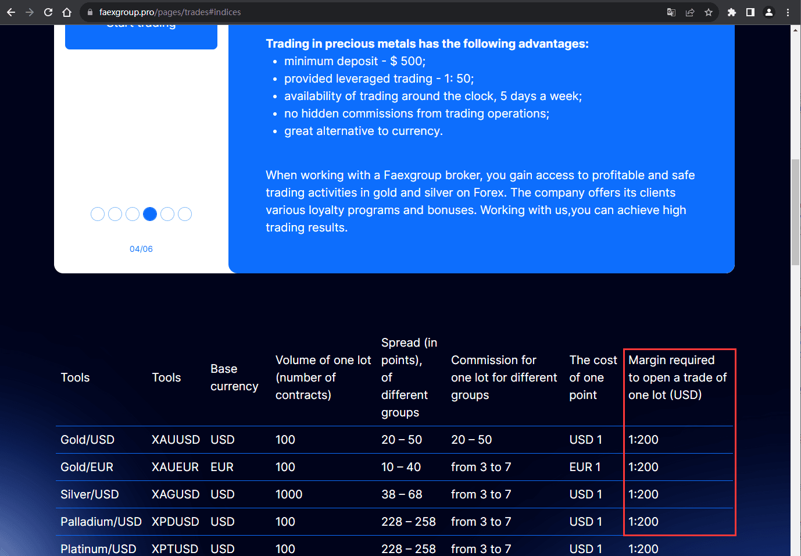Image resolution: width=801 pixels, height=556 pixels.
Task: Click Silver/USD spread 38 – 68
Action: click(402, 494)
